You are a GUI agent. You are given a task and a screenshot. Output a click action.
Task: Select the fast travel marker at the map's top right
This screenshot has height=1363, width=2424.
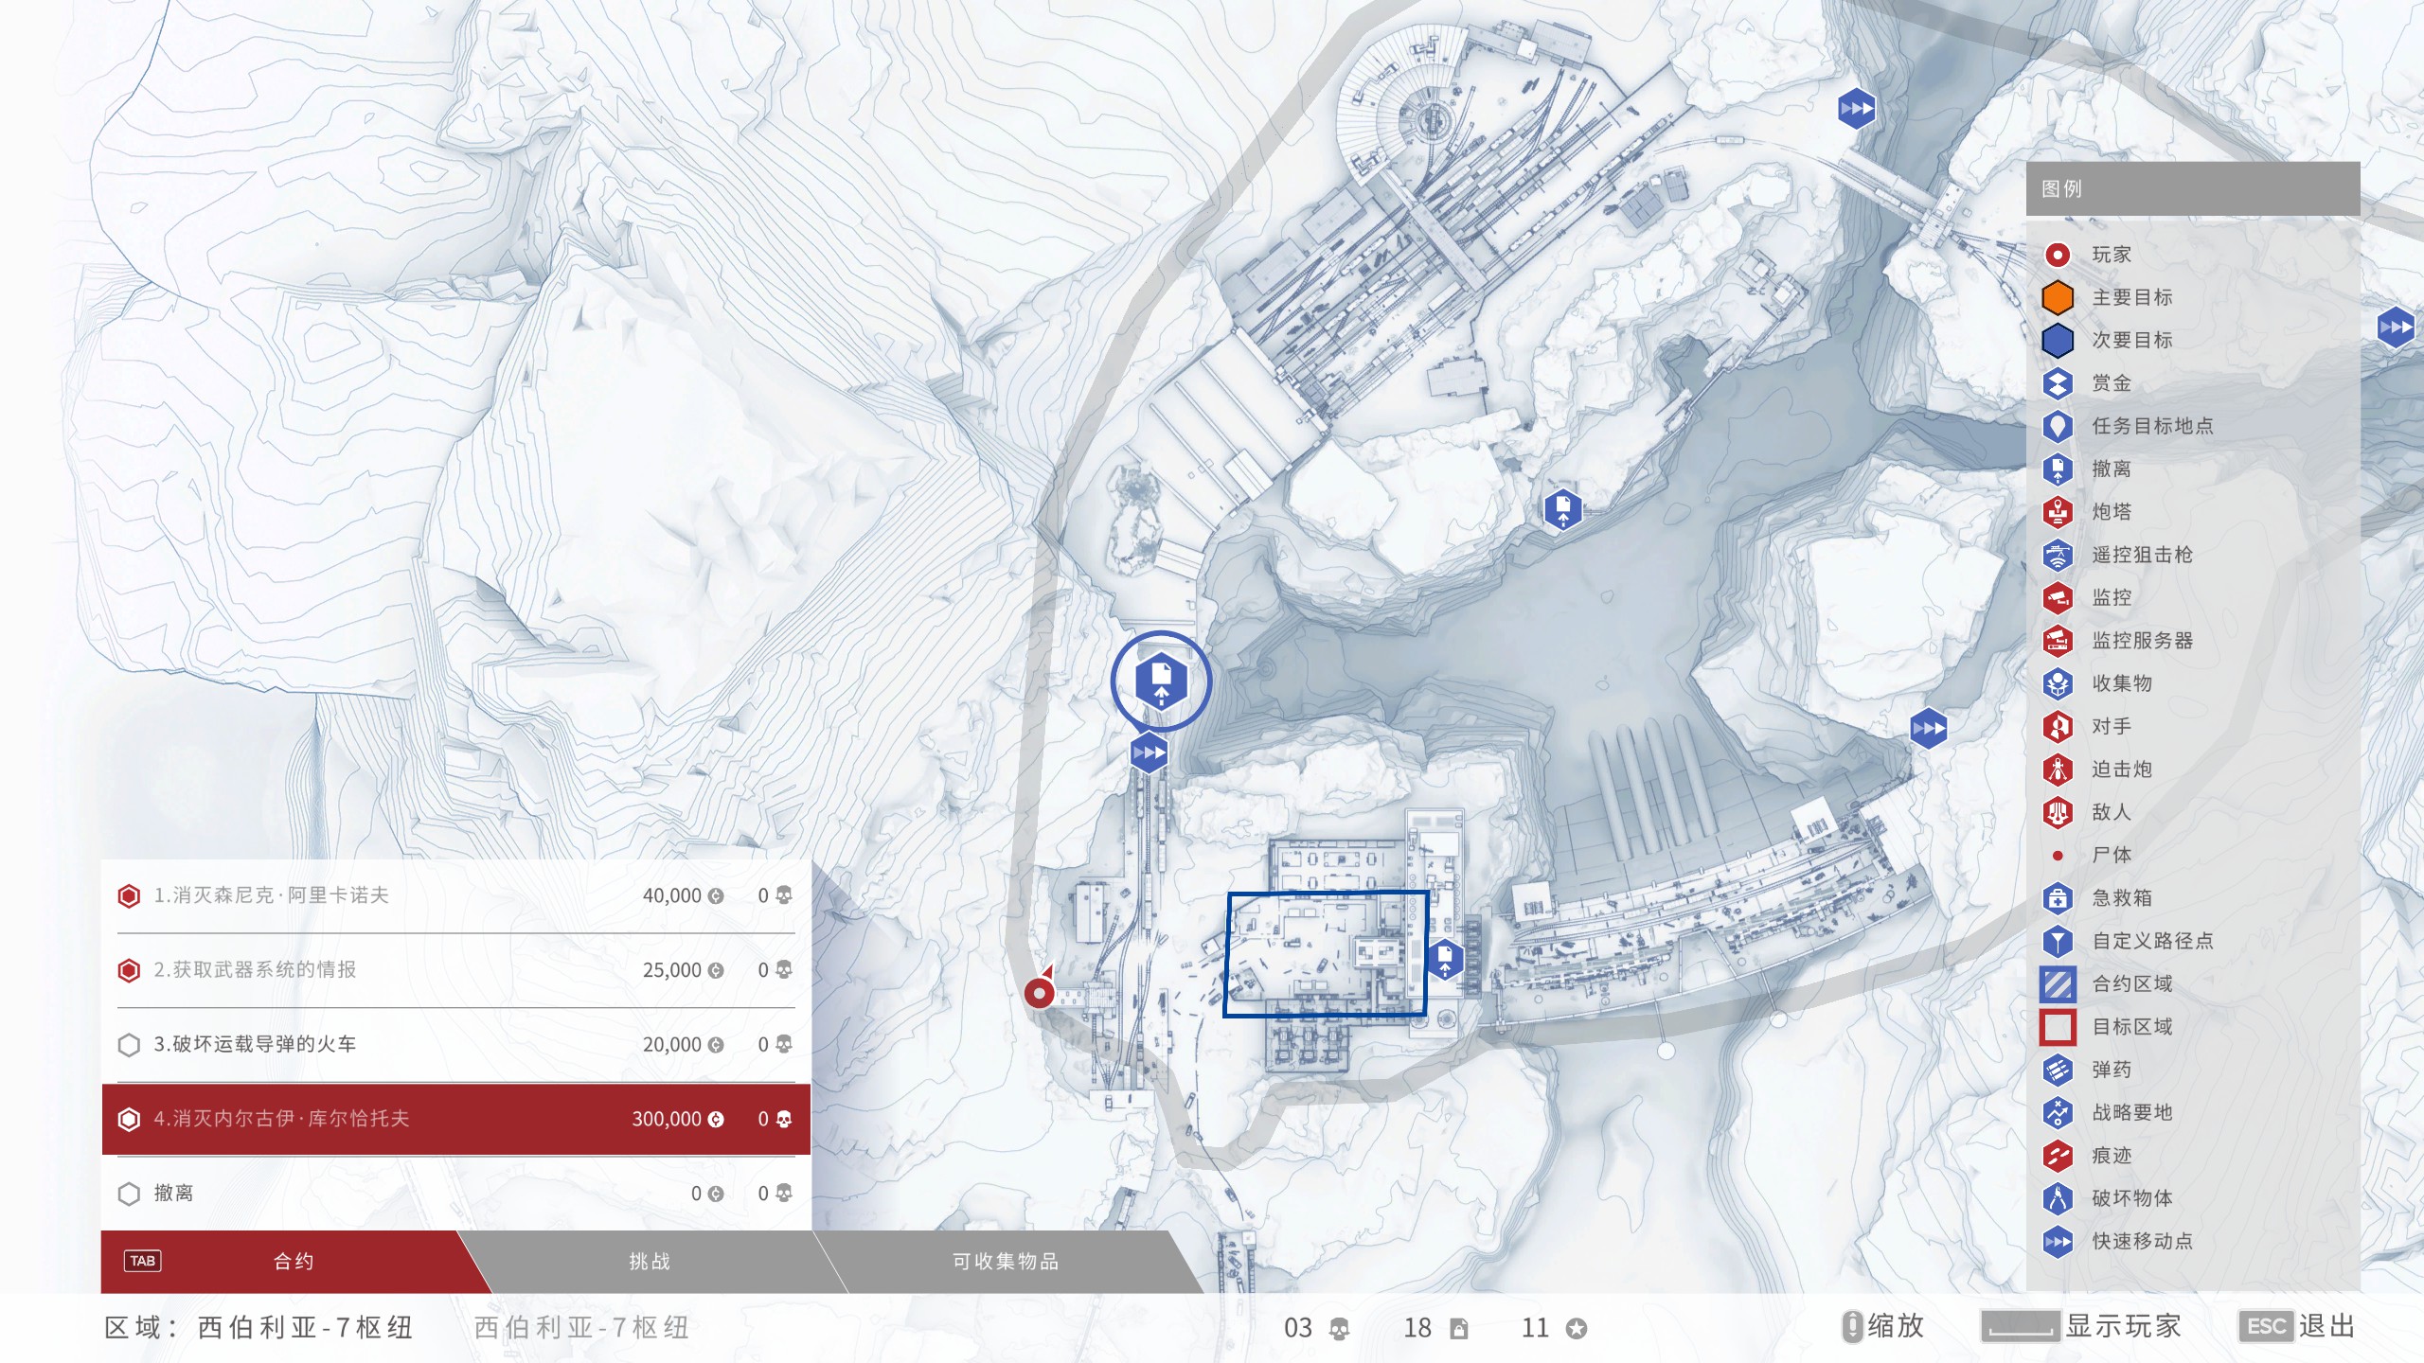click(x=1856, y=109)
